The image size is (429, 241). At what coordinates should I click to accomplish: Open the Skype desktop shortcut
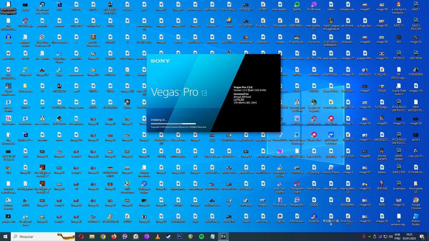(59, 71)
